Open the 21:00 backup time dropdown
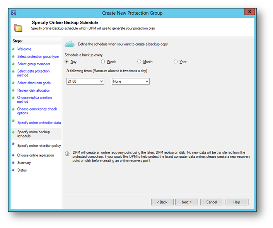Viewport: 273px width, 228px height. tap(85, 81)
